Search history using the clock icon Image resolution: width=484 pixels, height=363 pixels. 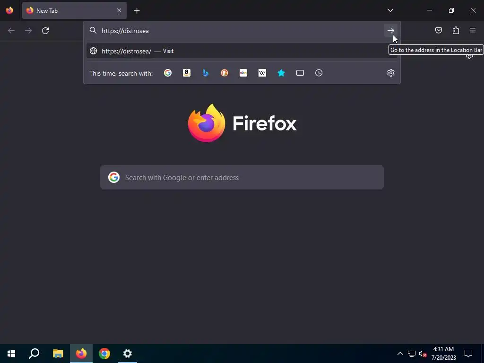tap(319, 73)
